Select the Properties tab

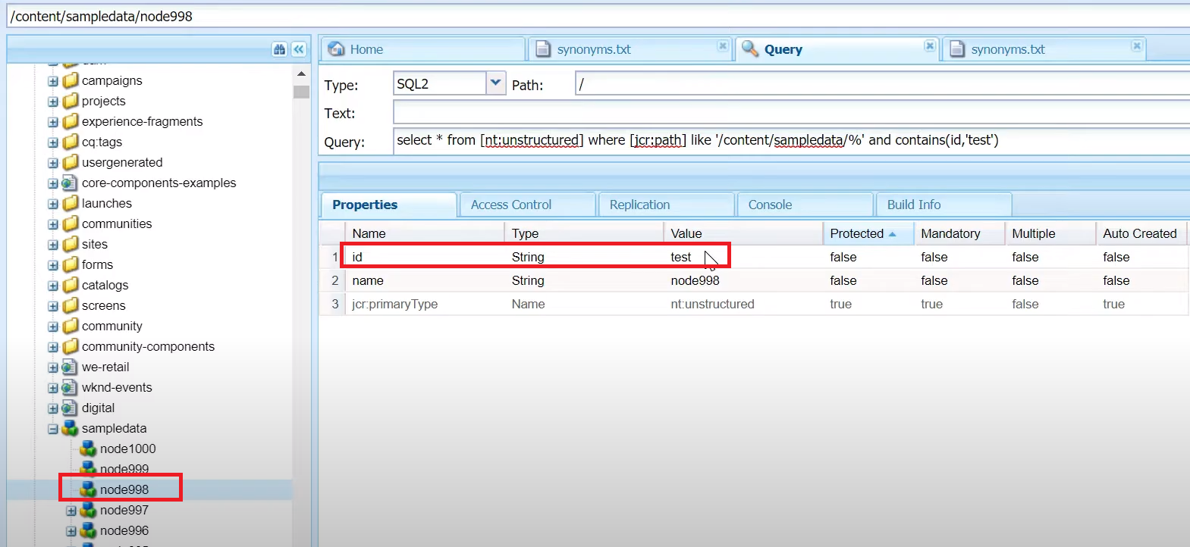coord(389,205)
